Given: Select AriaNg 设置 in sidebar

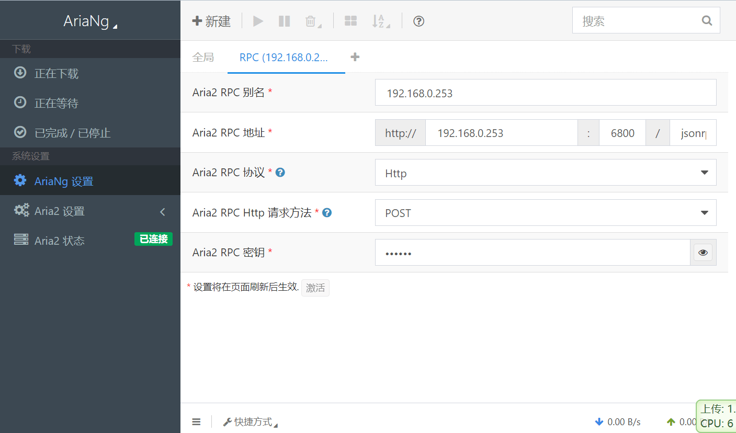Looking at the screenshot, I should (x=90, y=181).
